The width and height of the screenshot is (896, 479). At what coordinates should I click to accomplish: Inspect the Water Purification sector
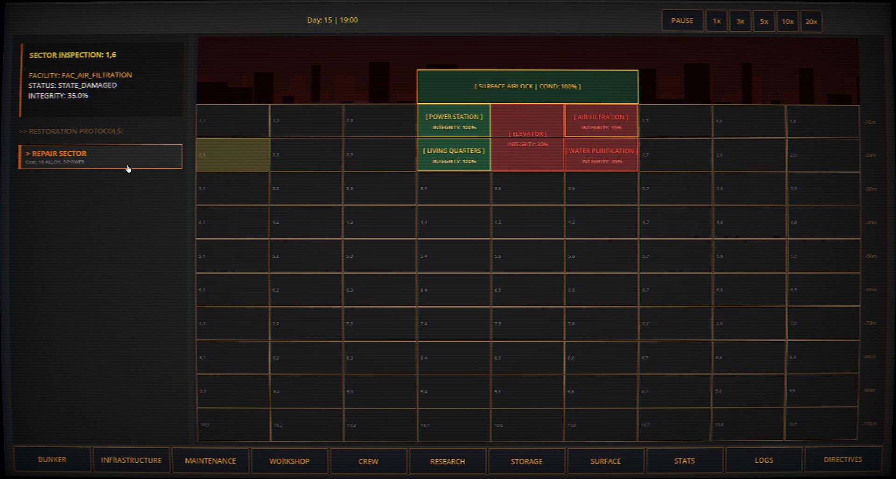coord(601,155)
